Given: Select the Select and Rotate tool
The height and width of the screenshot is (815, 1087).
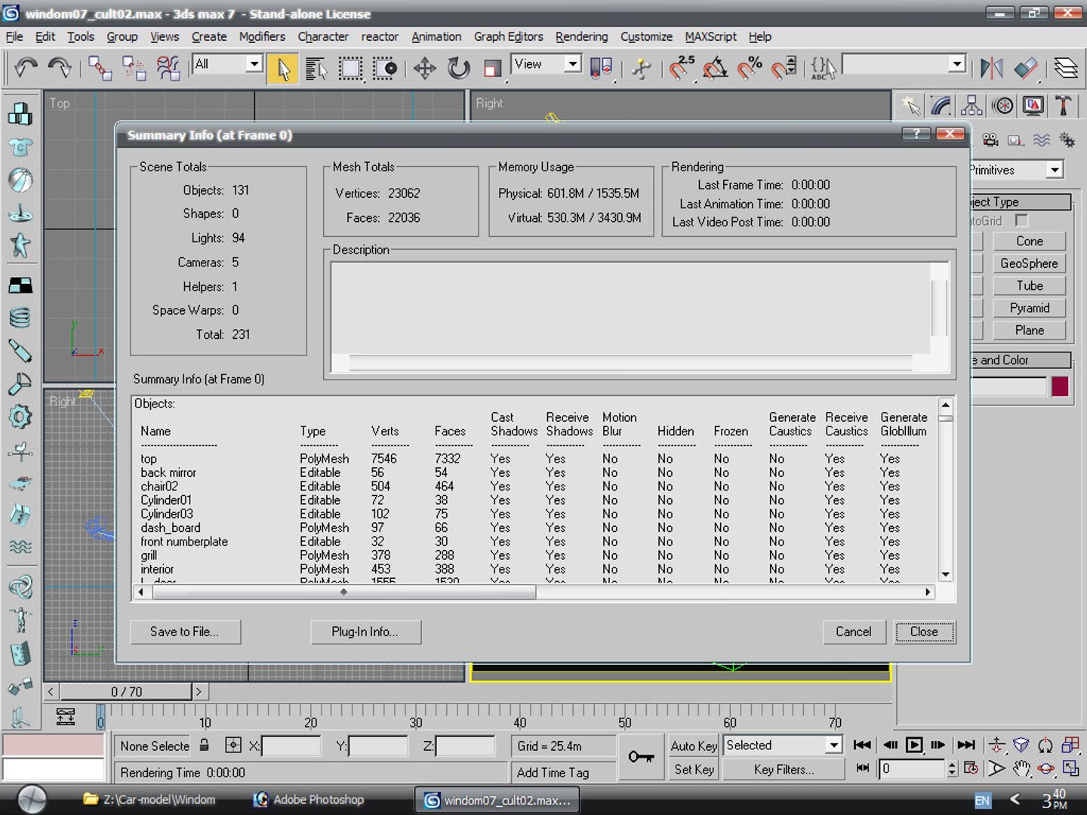Looking at the screenshot, I should (458, 69).
